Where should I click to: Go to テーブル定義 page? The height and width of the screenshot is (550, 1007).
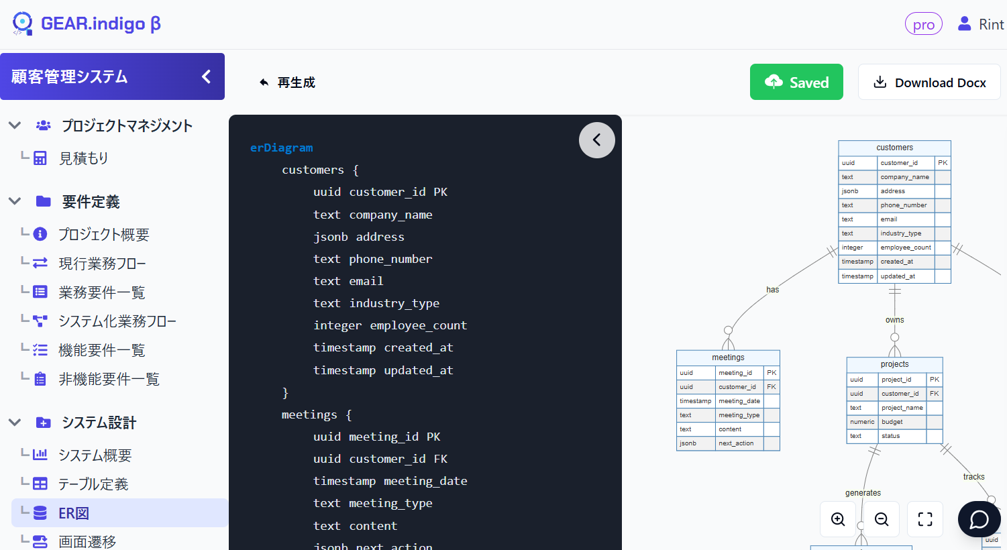click(93, 484)
